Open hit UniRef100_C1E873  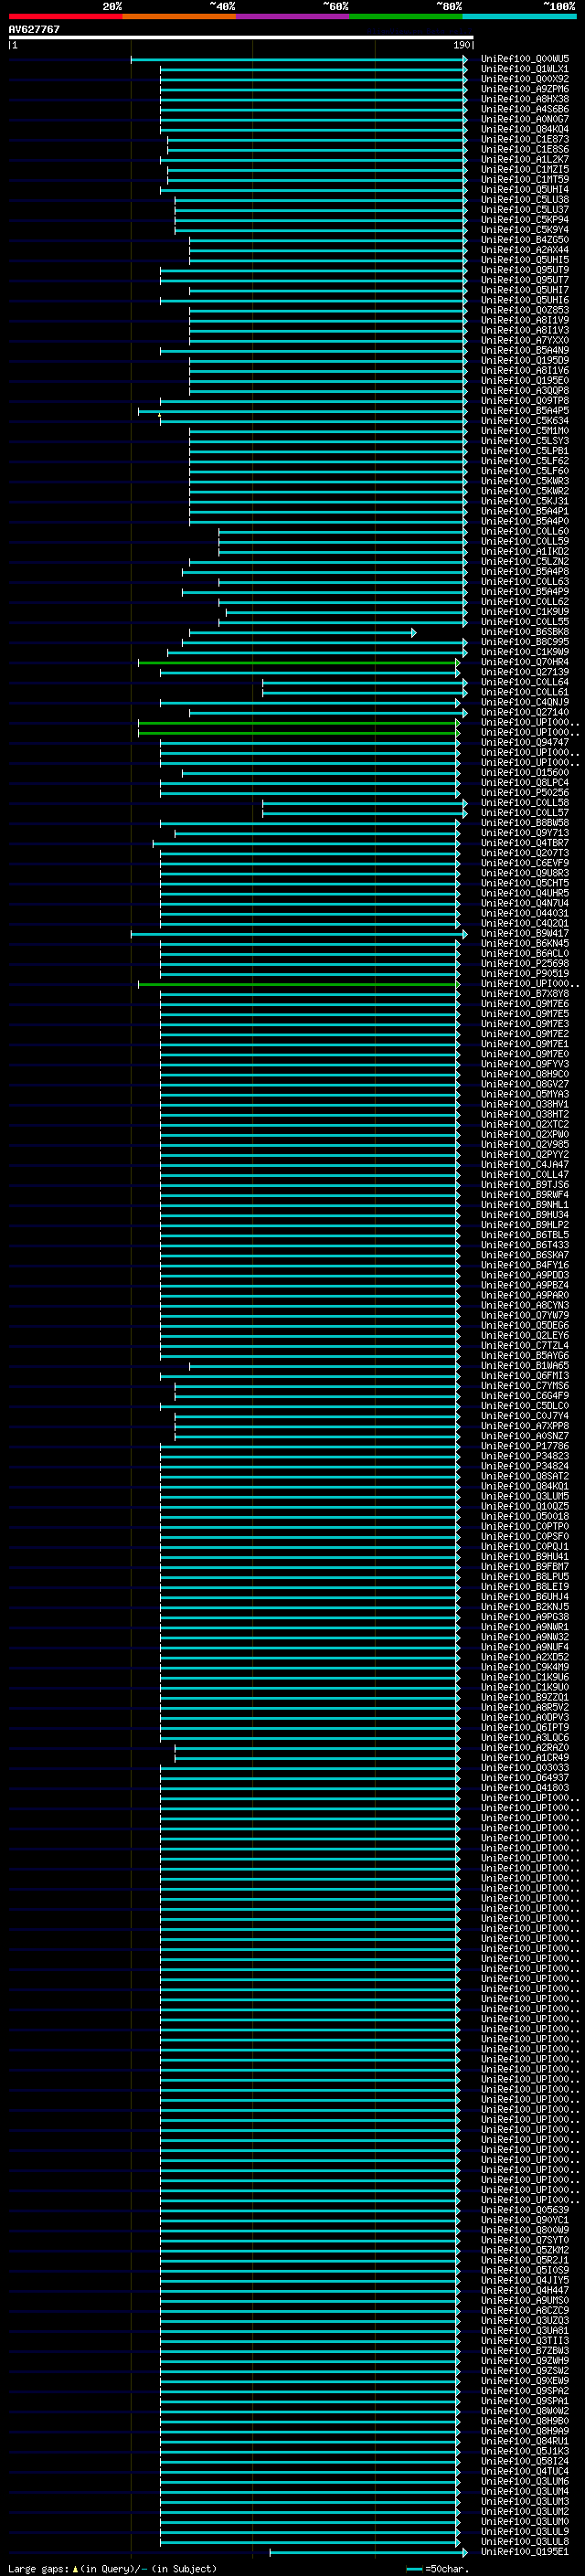coord(525,139)
